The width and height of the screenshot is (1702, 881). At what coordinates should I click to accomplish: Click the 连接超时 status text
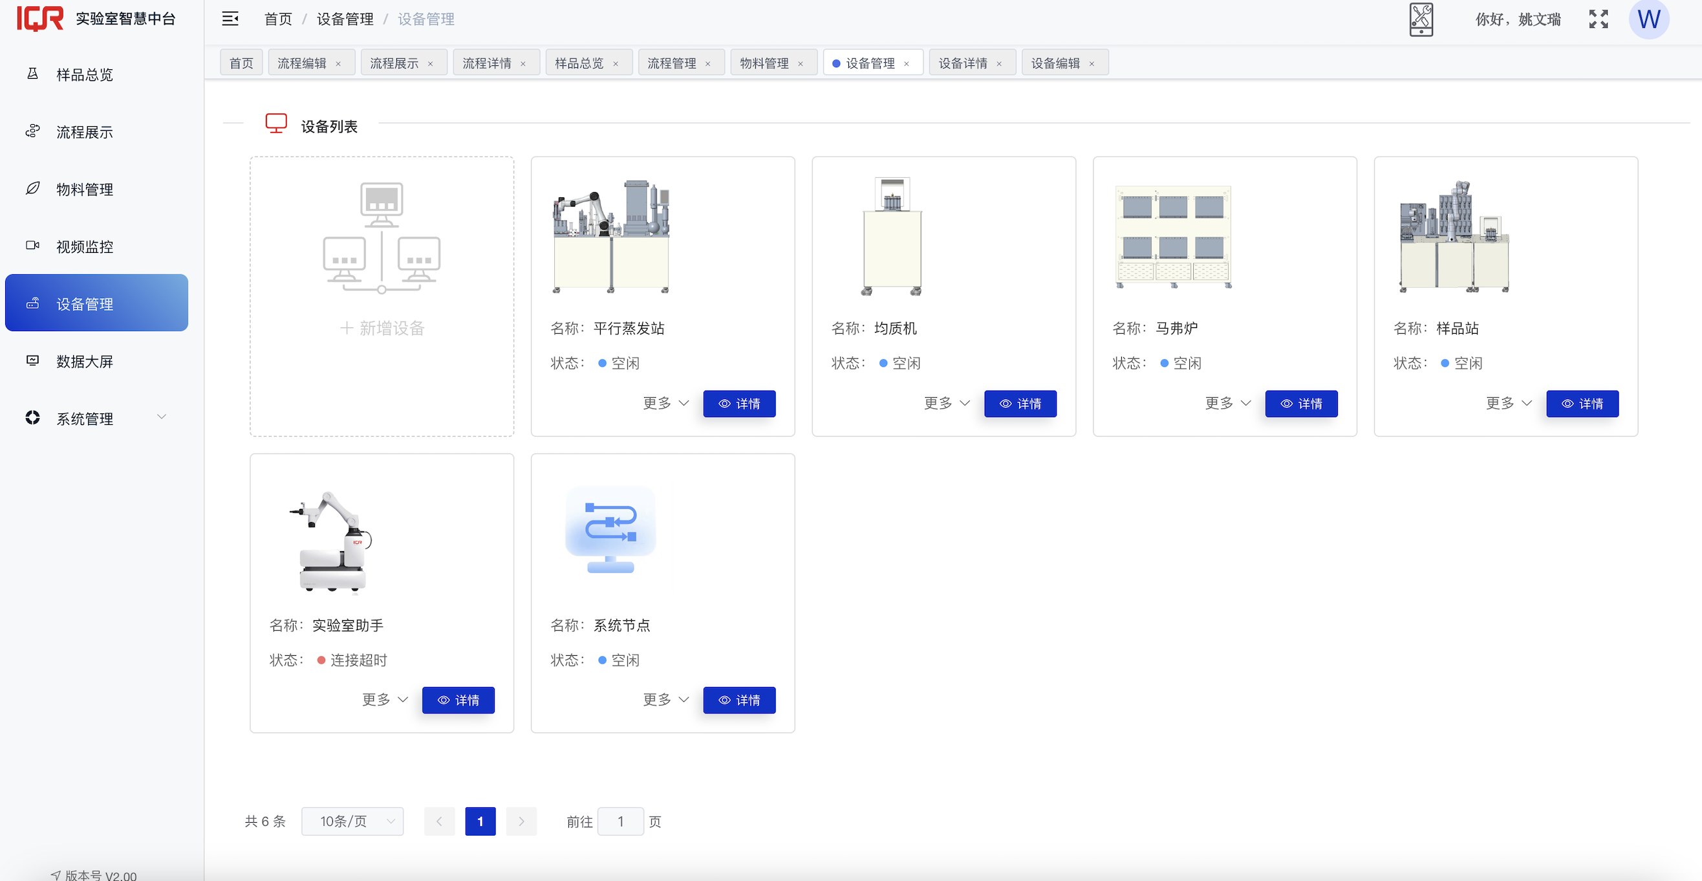pos(359,660)
